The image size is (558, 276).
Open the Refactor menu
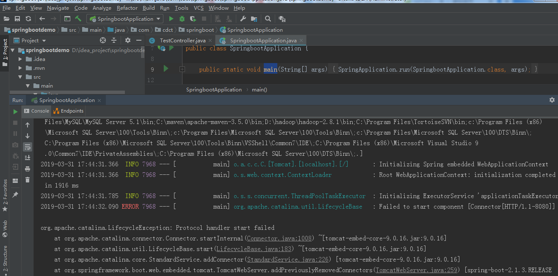tap(127, 8)
